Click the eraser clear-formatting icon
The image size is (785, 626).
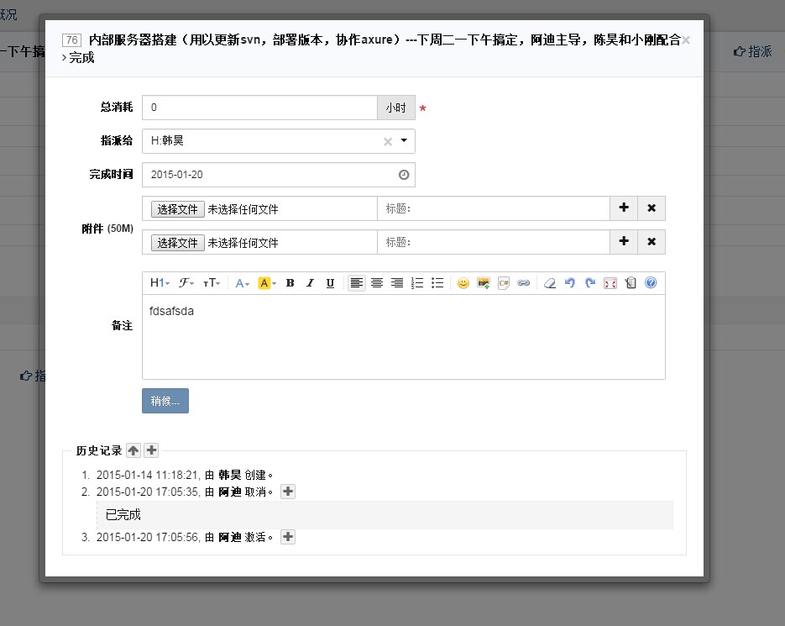point(550,283)
